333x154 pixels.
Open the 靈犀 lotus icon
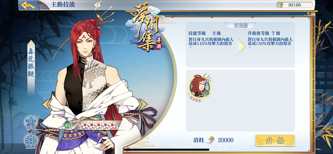click(x=31, y=141)
